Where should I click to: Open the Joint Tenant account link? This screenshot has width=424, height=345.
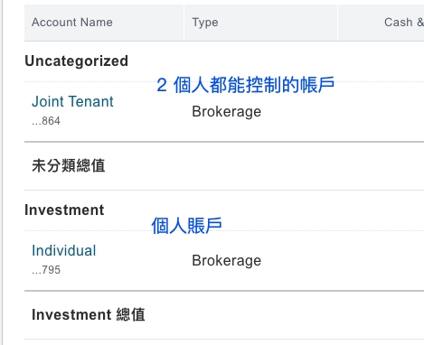click(72, 101)
